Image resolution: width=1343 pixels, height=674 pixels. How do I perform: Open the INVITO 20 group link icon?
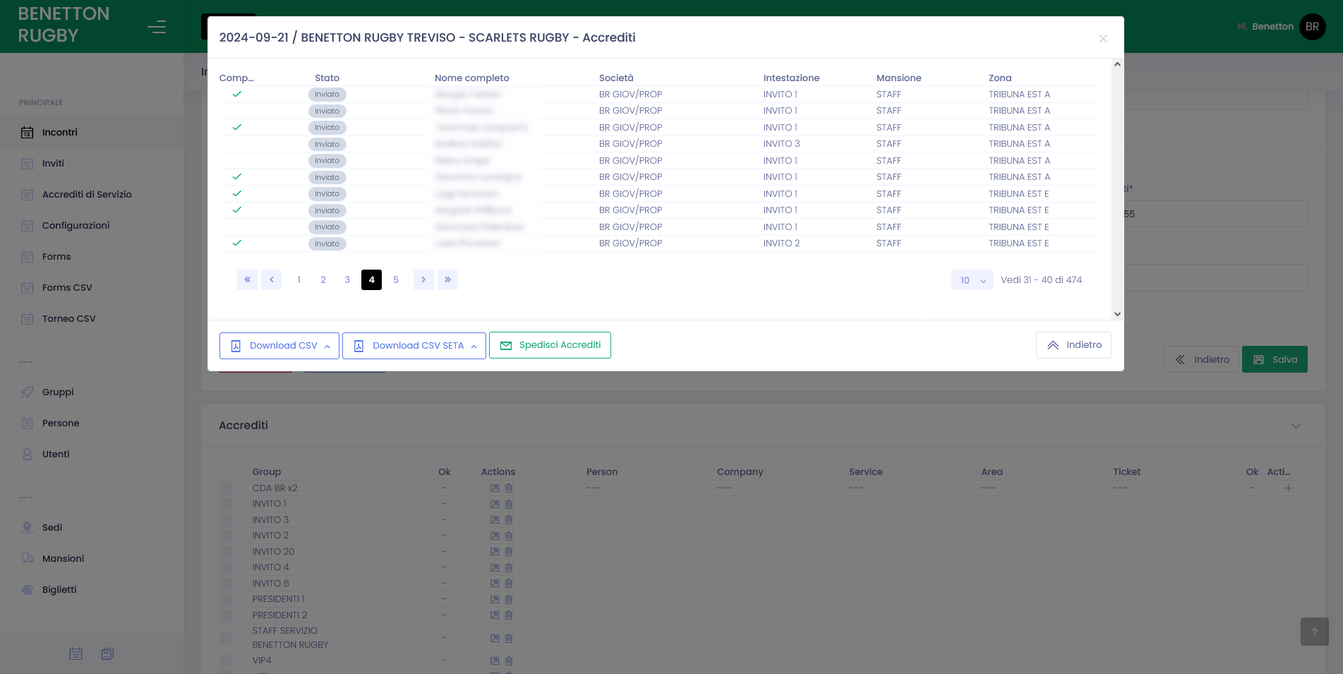495,552
